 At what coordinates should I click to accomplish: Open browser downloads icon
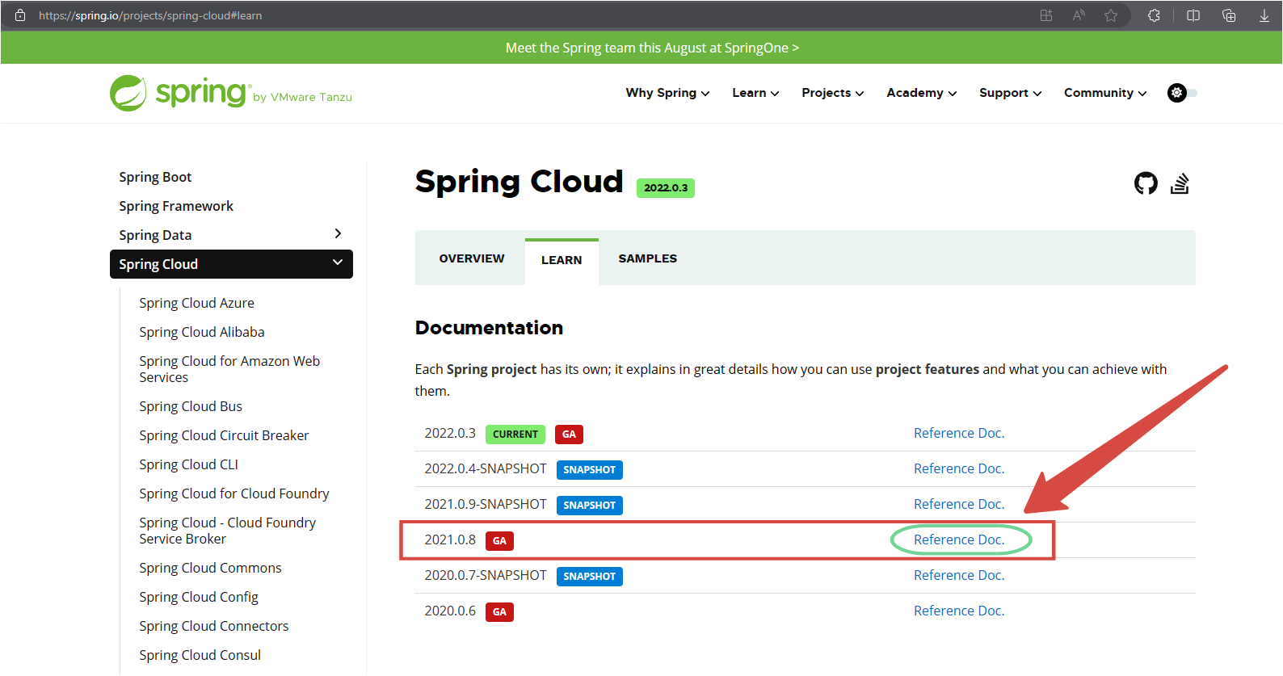click(x=1264, y=15)
